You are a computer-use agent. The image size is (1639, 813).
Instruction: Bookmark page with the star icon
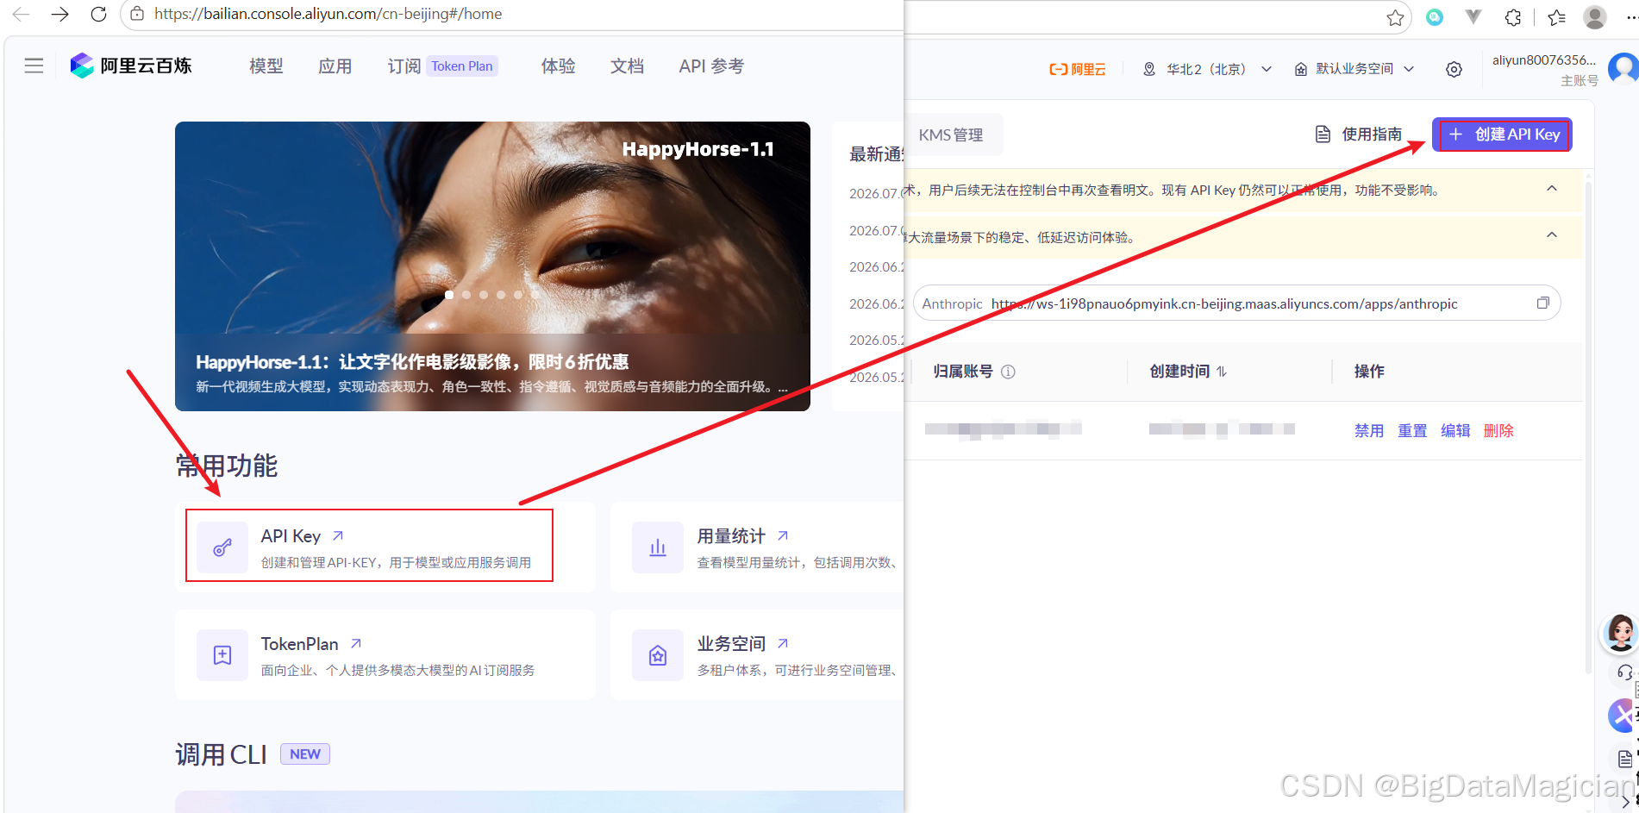[1395, 17]
